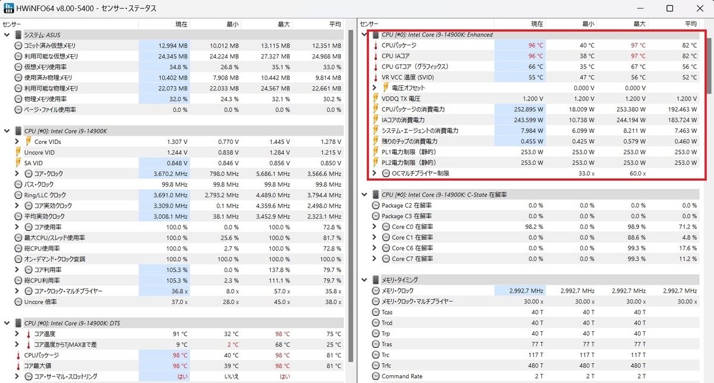The image size is (714, 383).
Task: Click the clock icon beside メモリ・クロック
Action: [375, 291]
